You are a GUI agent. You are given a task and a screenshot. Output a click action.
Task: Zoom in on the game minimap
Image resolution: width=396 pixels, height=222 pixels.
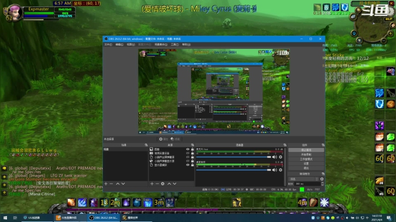tap(391, 34)
